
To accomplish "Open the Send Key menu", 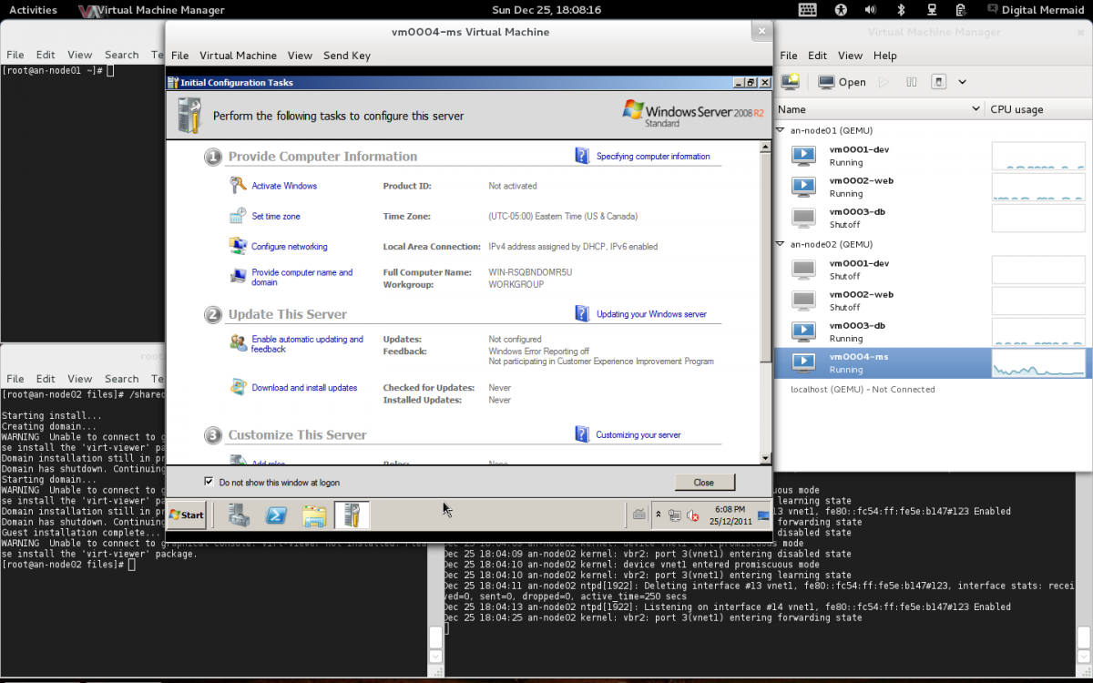I will pos(346,56).
